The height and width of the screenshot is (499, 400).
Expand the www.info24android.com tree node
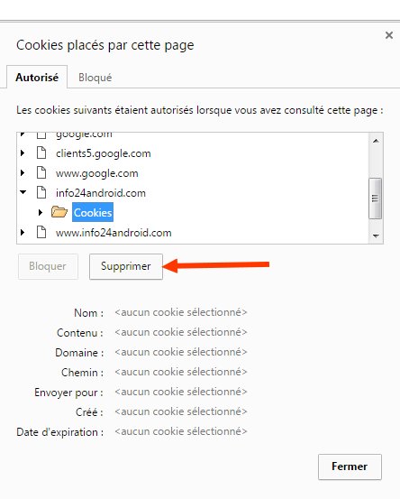[23, 232]
